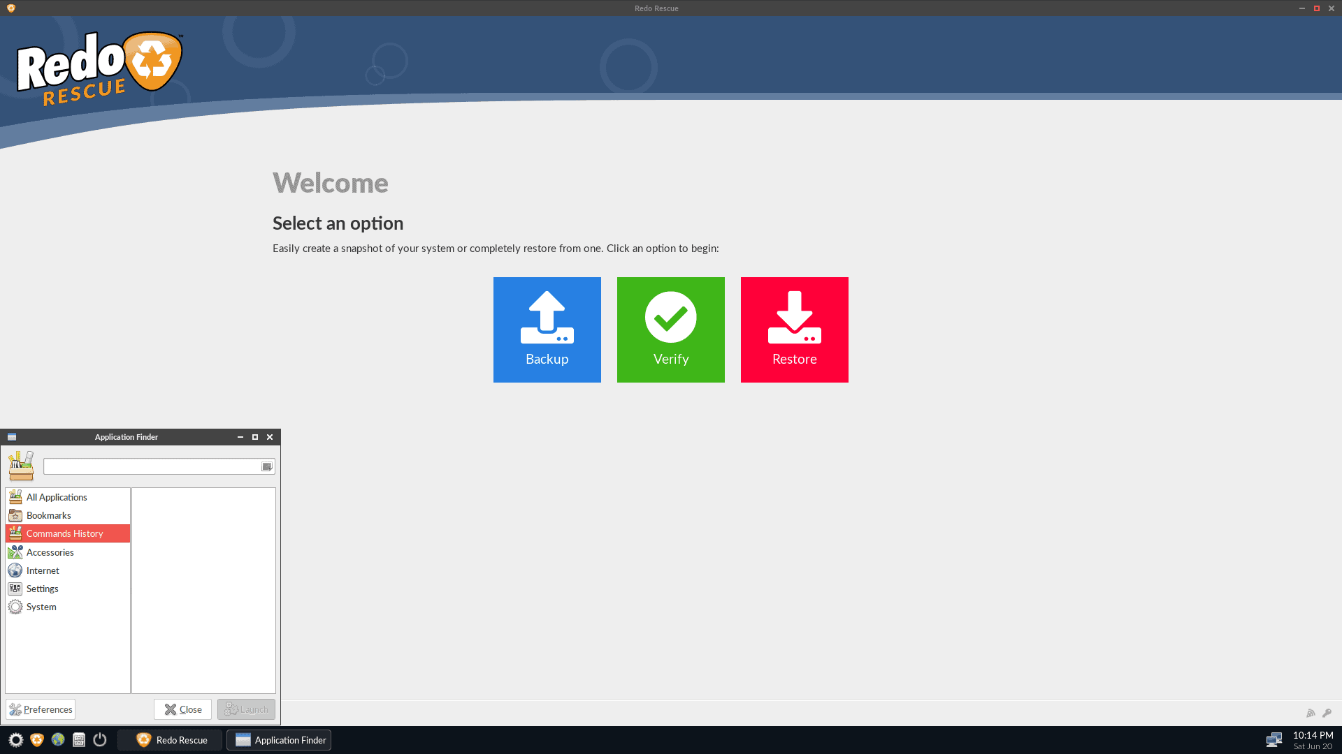Click the Application Finder toolbox icon
Viewport: 1342px width, 754px height.
pyautogui.click(x=21, y=466)
